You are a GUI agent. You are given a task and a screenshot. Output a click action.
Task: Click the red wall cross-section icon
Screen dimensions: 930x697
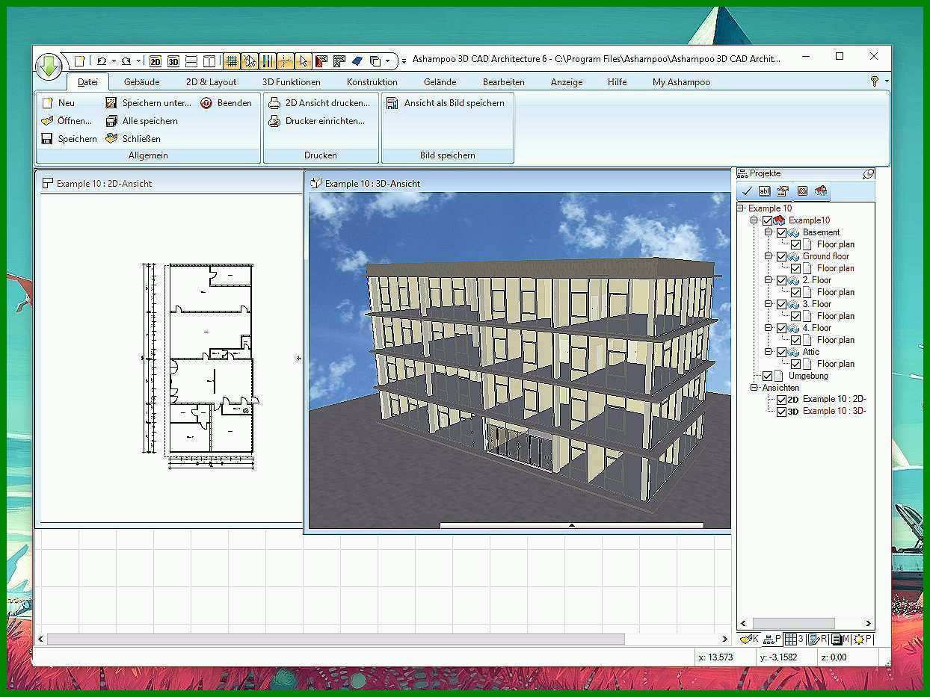click(x=321, y=61)
